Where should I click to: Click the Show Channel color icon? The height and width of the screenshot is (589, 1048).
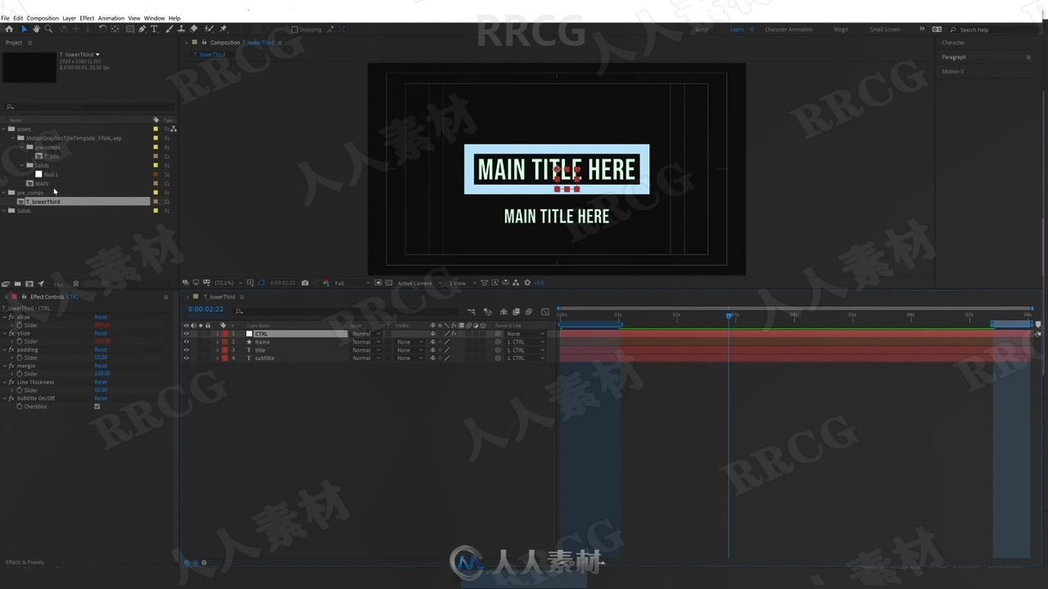tap(326, 283)
